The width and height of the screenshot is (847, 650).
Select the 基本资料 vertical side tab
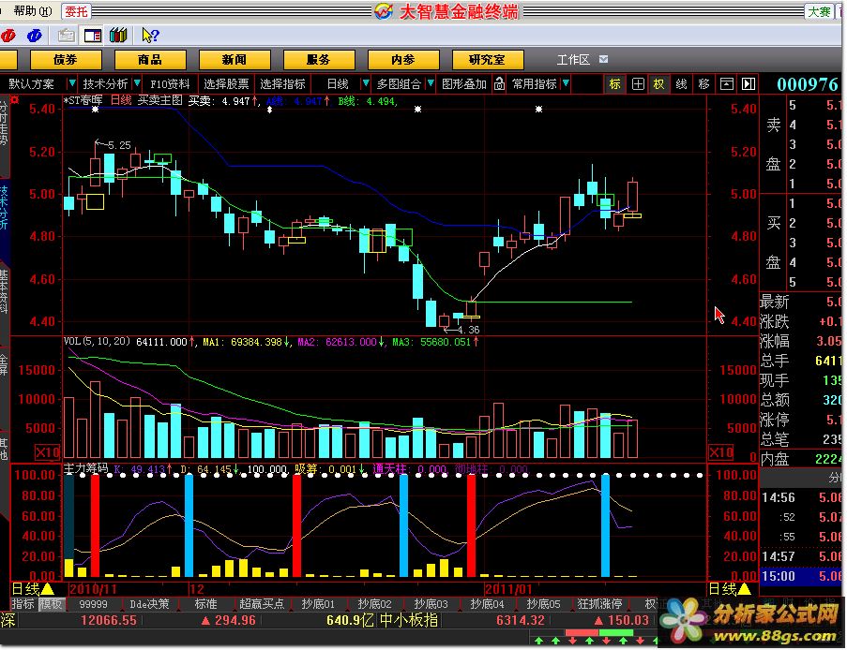(x=5, y=292)
